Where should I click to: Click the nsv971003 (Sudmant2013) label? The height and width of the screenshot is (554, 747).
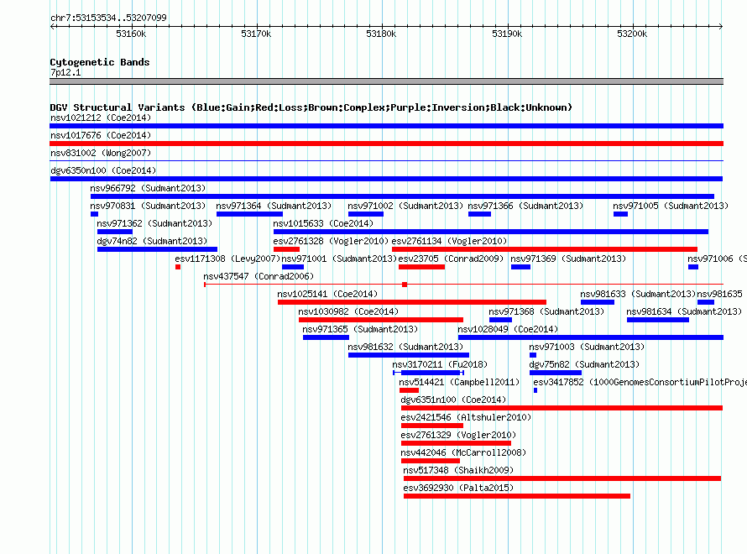point(587,347)
